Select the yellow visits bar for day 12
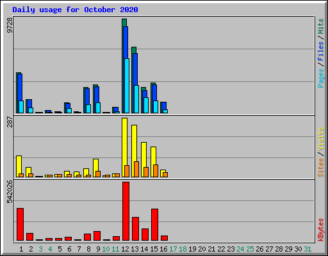 [125, 147]
